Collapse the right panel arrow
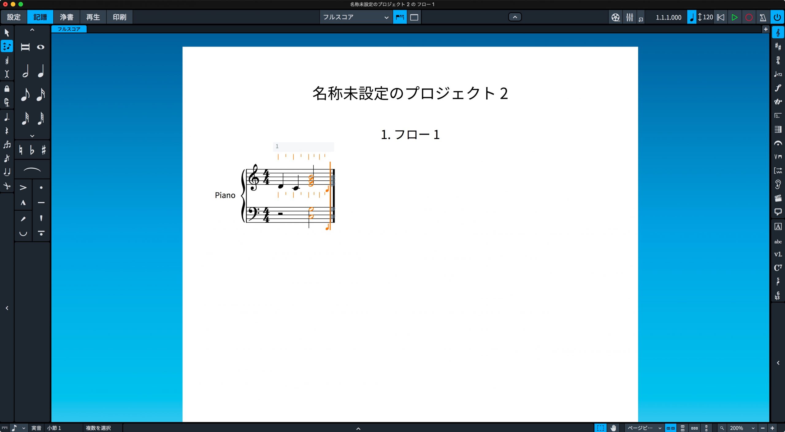 tap(778, 363)
